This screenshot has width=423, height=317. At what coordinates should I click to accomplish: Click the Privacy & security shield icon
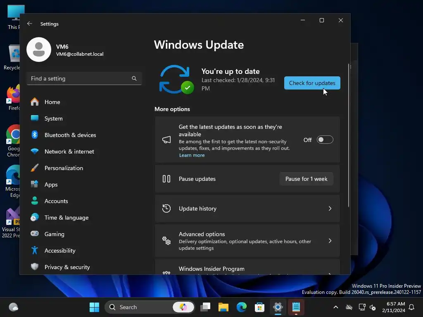click(x=35, y=267)
